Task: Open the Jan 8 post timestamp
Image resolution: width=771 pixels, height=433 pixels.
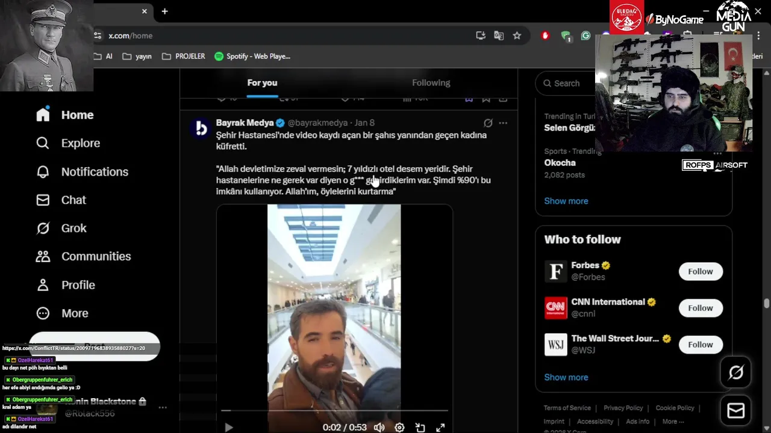Action: (x=364, y=123)
